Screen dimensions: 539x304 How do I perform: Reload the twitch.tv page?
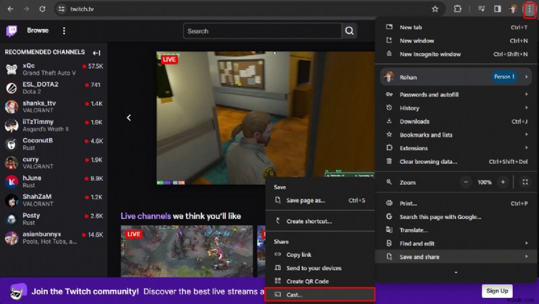[x=42, y=9]
